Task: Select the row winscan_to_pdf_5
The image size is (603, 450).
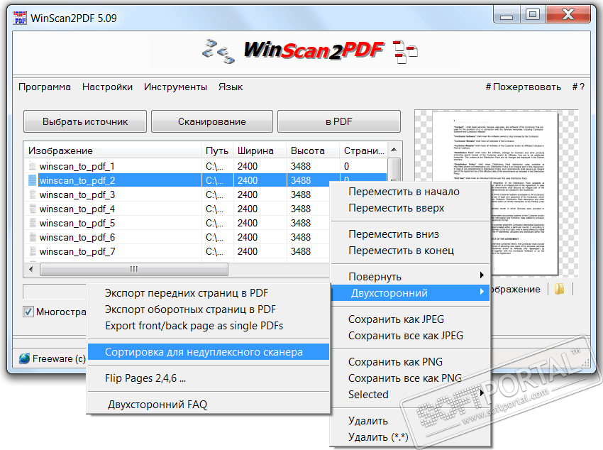Action: pyautogui.click(x=177, y=223)
